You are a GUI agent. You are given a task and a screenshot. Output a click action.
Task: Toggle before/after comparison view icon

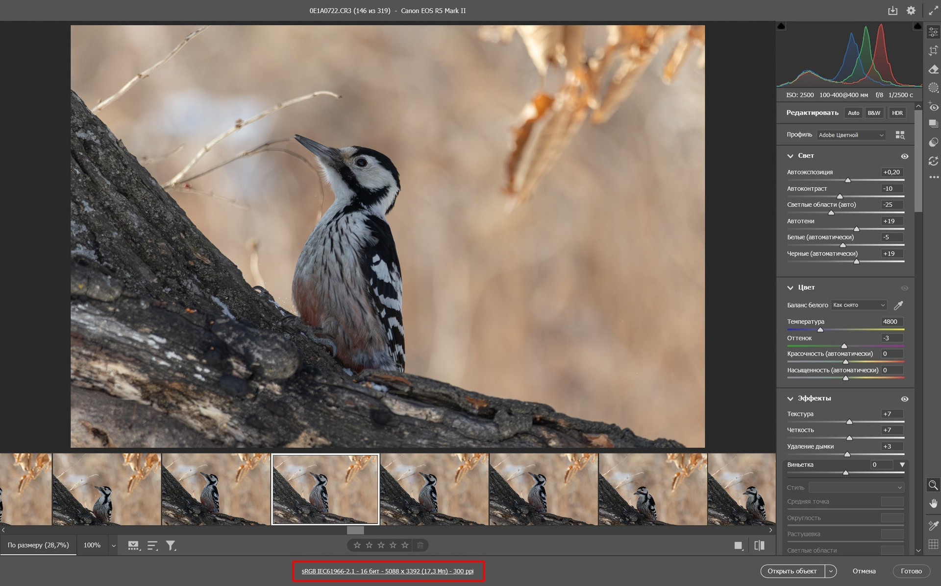[x=759, y=545]
